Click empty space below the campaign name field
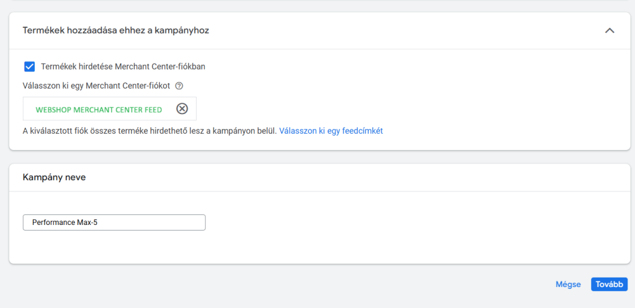The height and width of the screenshot is (308, 635). tap(248, 249)
